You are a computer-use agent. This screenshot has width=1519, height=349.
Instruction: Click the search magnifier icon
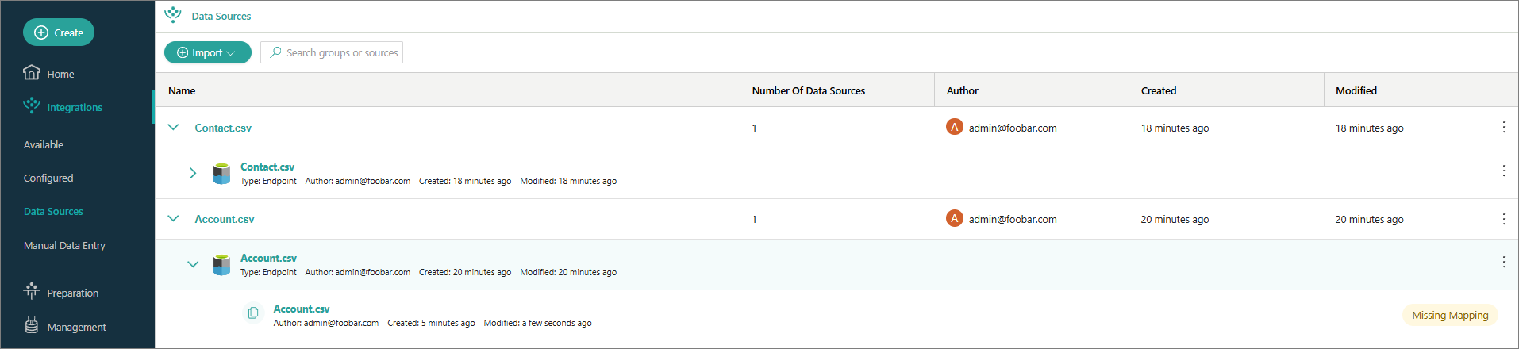click(x=275, y=52)
